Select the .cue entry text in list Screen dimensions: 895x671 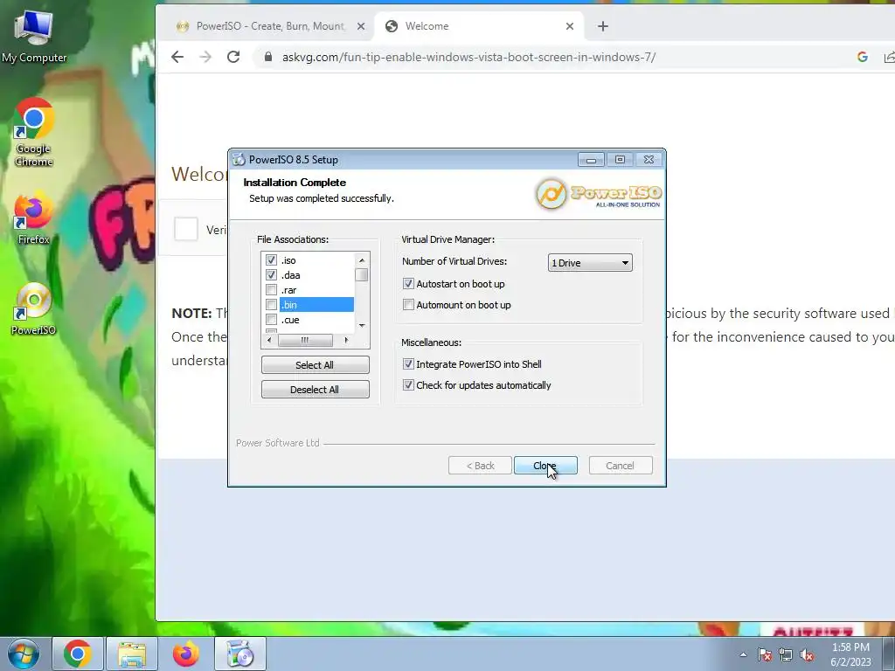[x=290, y=320]
